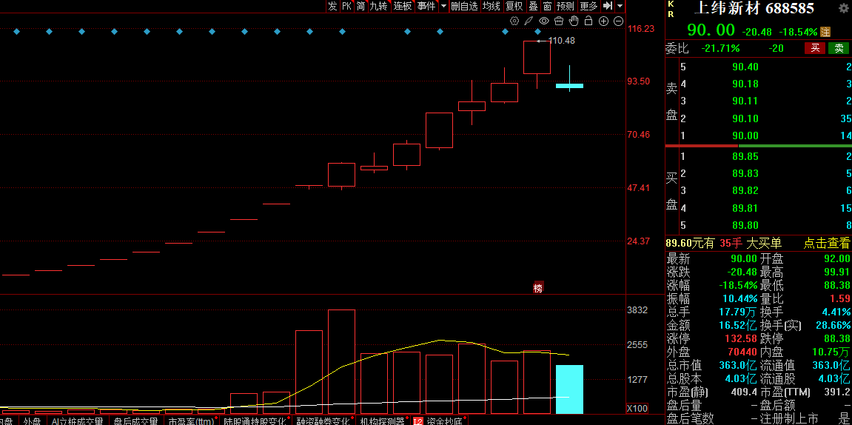Click 点击查看 link for big orders

tap(826, 244)
